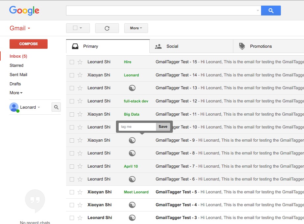Viewport: 304px width, 224px height.
Task: Open the Starred folder
Action: coord(17,66)
